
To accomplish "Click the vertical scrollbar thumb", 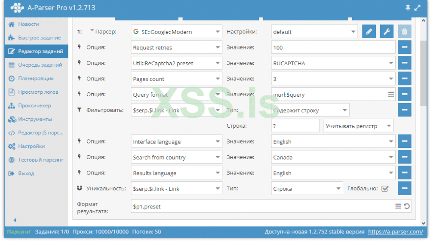I will pyautogui.click(x=424, y=73).
